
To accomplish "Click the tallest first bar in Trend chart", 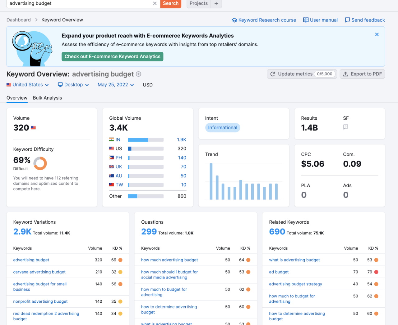I will pyautogui.click(x=211, y=181).
